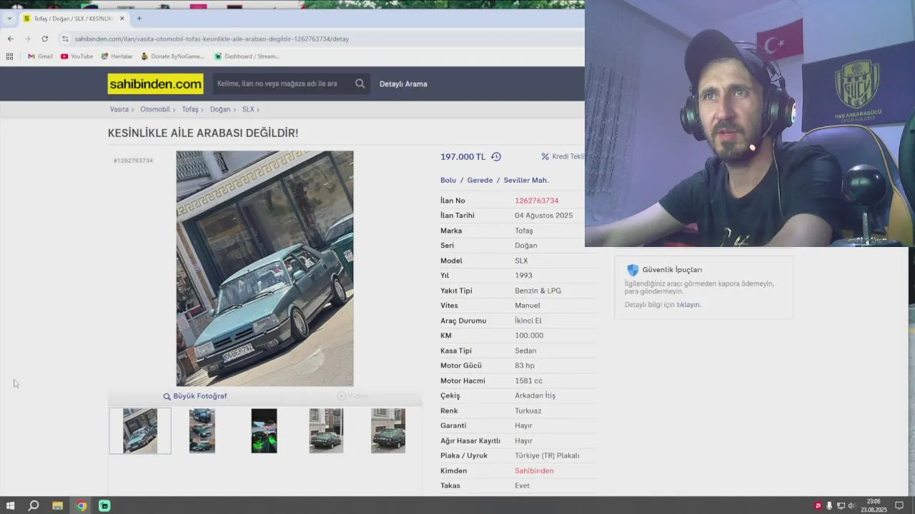The image size is (915, 514).
Task: Open the Windows Start menu
Action: tap(10, 505)
